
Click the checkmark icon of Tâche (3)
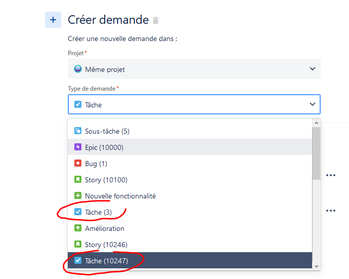tap(78, 212)
